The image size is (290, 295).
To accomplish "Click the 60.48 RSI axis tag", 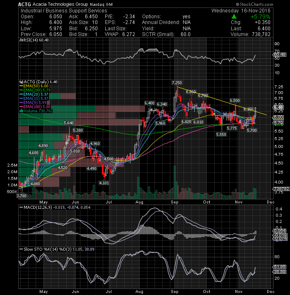I will [280, 55].
